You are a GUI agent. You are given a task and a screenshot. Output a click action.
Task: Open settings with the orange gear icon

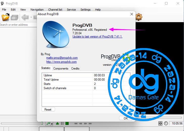tap(139, 17)
